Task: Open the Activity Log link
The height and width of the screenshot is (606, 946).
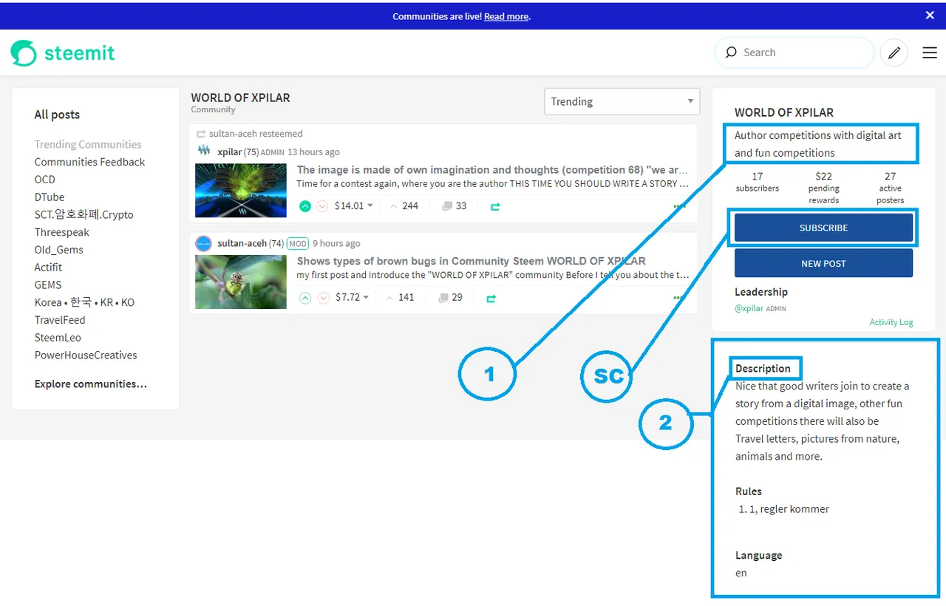Action: coord(891,322)
